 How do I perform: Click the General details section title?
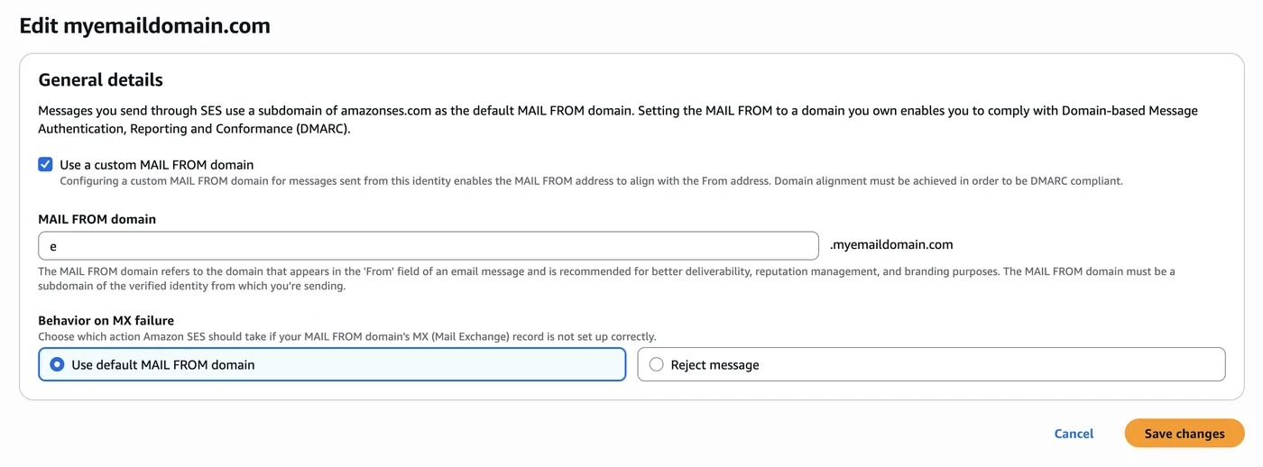100,79
